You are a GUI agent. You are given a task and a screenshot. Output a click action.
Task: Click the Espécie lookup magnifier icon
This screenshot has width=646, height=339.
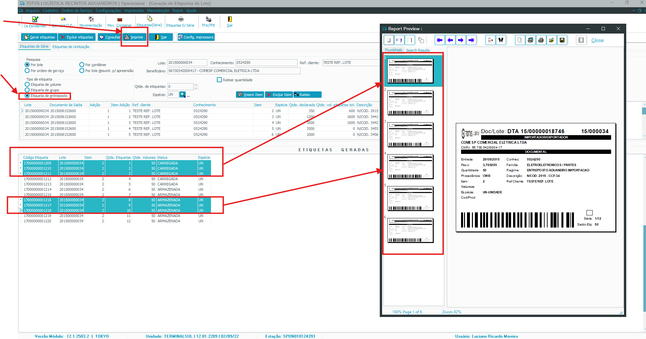(183, 95)
